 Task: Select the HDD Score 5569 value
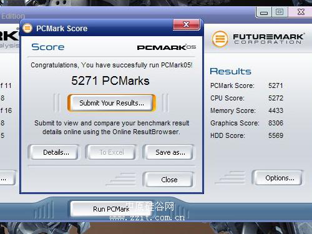pyautogui.click(x=276, y=135)
